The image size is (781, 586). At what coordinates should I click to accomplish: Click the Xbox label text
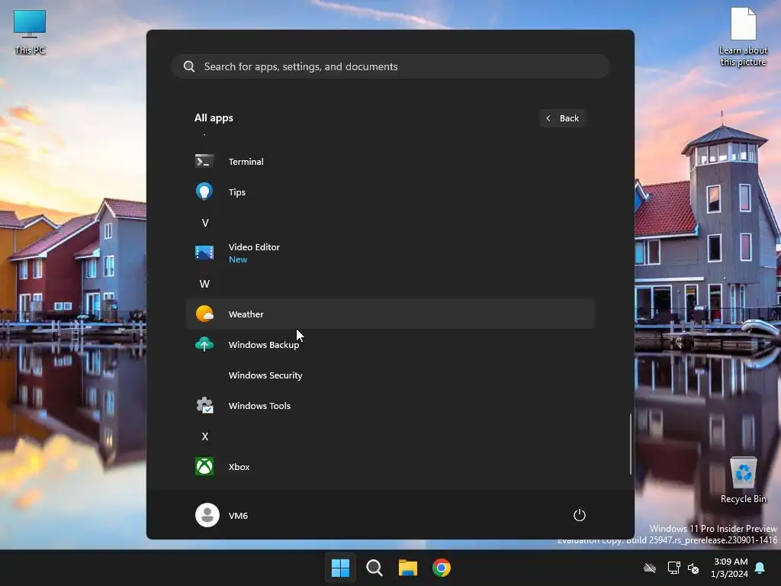click(x=239, y=467)
